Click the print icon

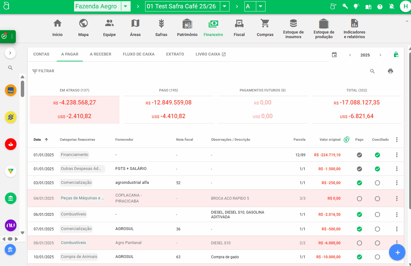390,71
